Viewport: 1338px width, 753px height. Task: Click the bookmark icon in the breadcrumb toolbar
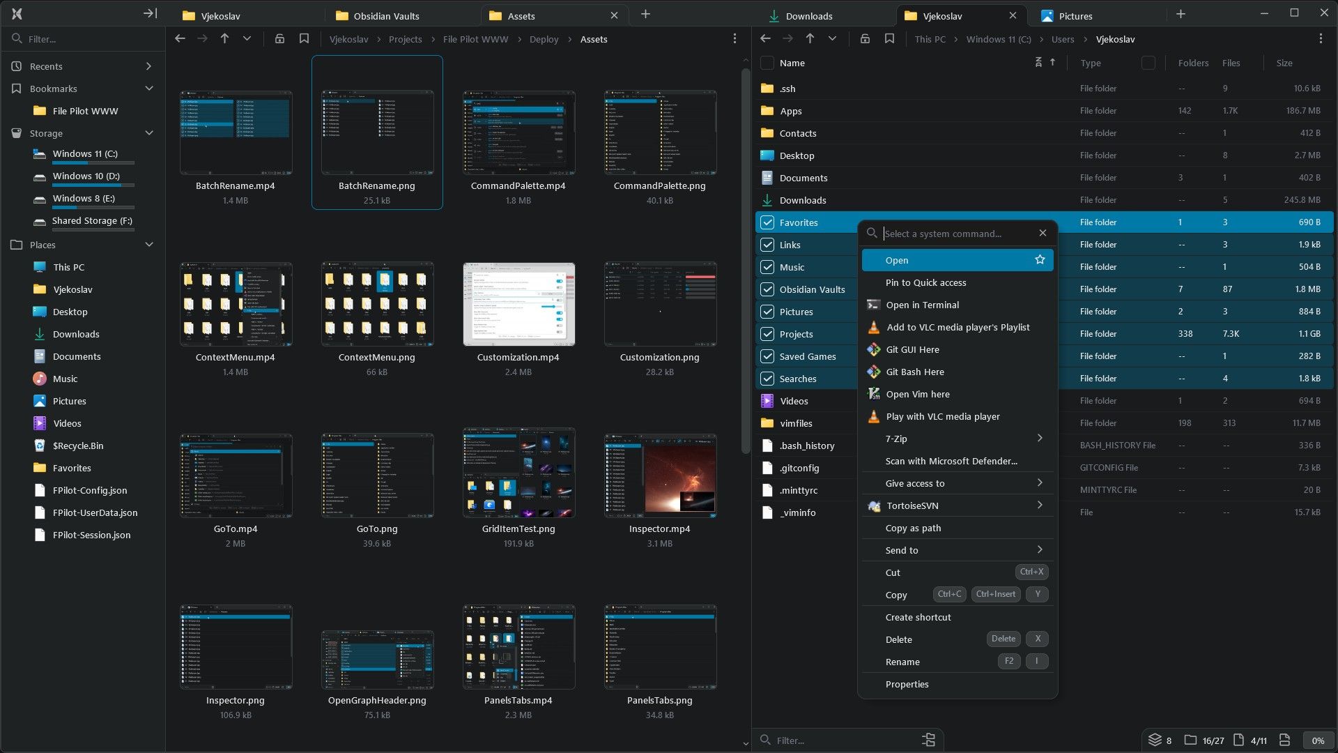tap(304, 39)
